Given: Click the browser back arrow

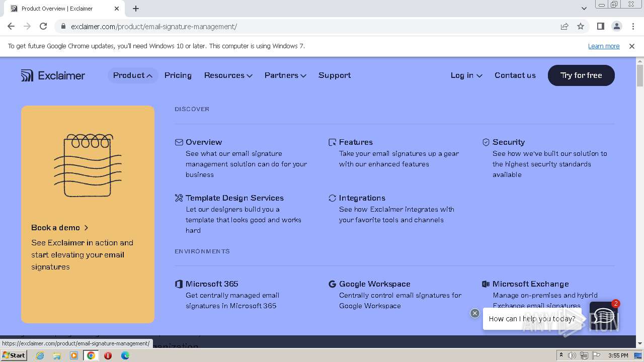Looking at the screenshot, I should [x=11, y=26].
